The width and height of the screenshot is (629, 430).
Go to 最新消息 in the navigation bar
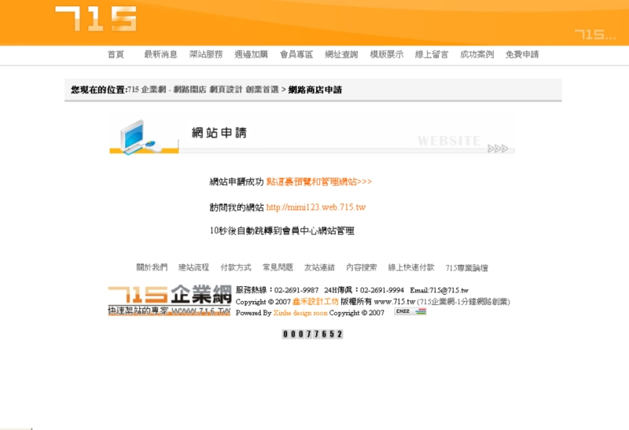coord(160,55)
